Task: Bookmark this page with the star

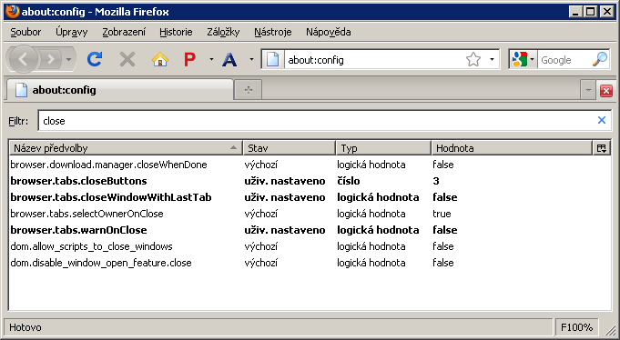Action: pyautogui.click(x=473, y=60)
